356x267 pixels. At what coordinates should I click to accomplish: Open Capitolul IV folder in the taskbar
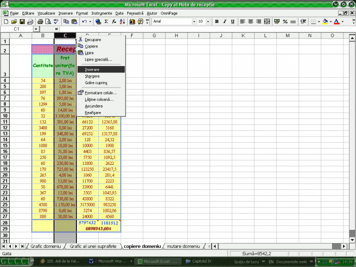pos(199,261)
